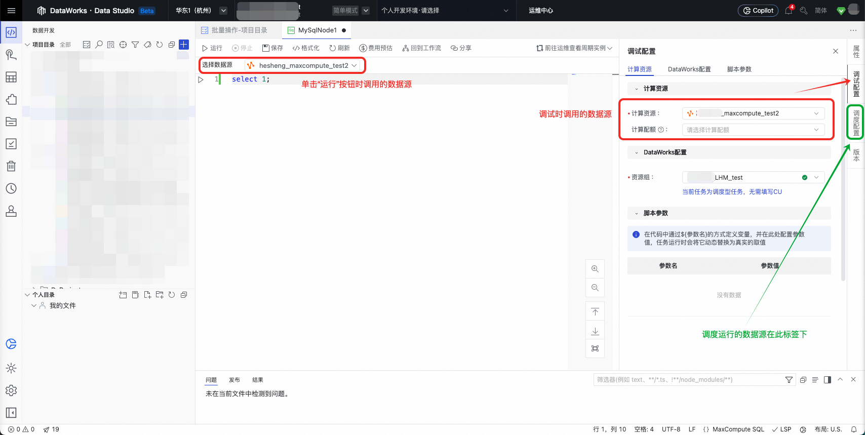This screenshot has width=865, height=435.
Task: Locate current file with the target icon
Action: (x=123, y=45)
